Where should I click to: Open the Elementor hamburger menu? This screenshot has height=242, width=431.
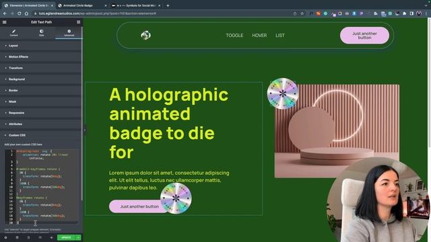tap(5, 22)
